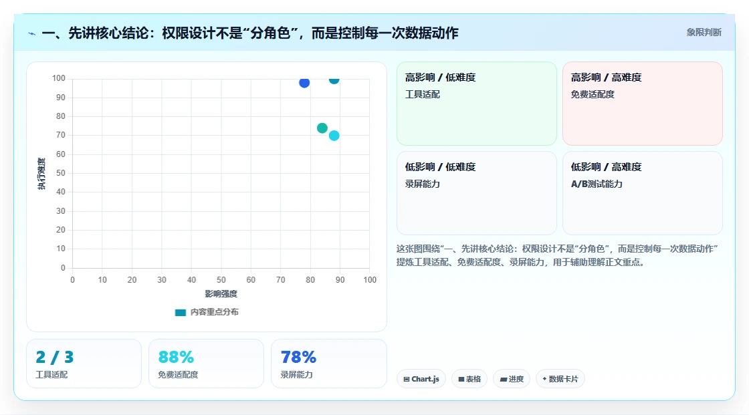749x415 pixels.
Task: Click the 执行难度 y-axis title
Action: 41,173
